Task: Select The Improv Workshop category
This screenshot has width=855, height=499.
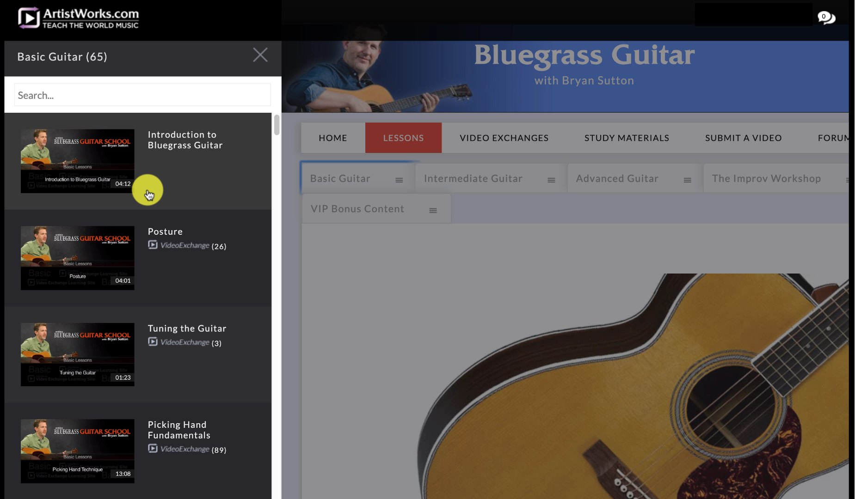Action: coord(766,178)
